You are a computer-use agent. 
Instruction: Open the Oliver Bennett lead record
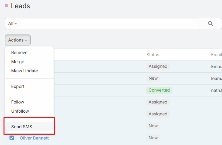point(34,138)
